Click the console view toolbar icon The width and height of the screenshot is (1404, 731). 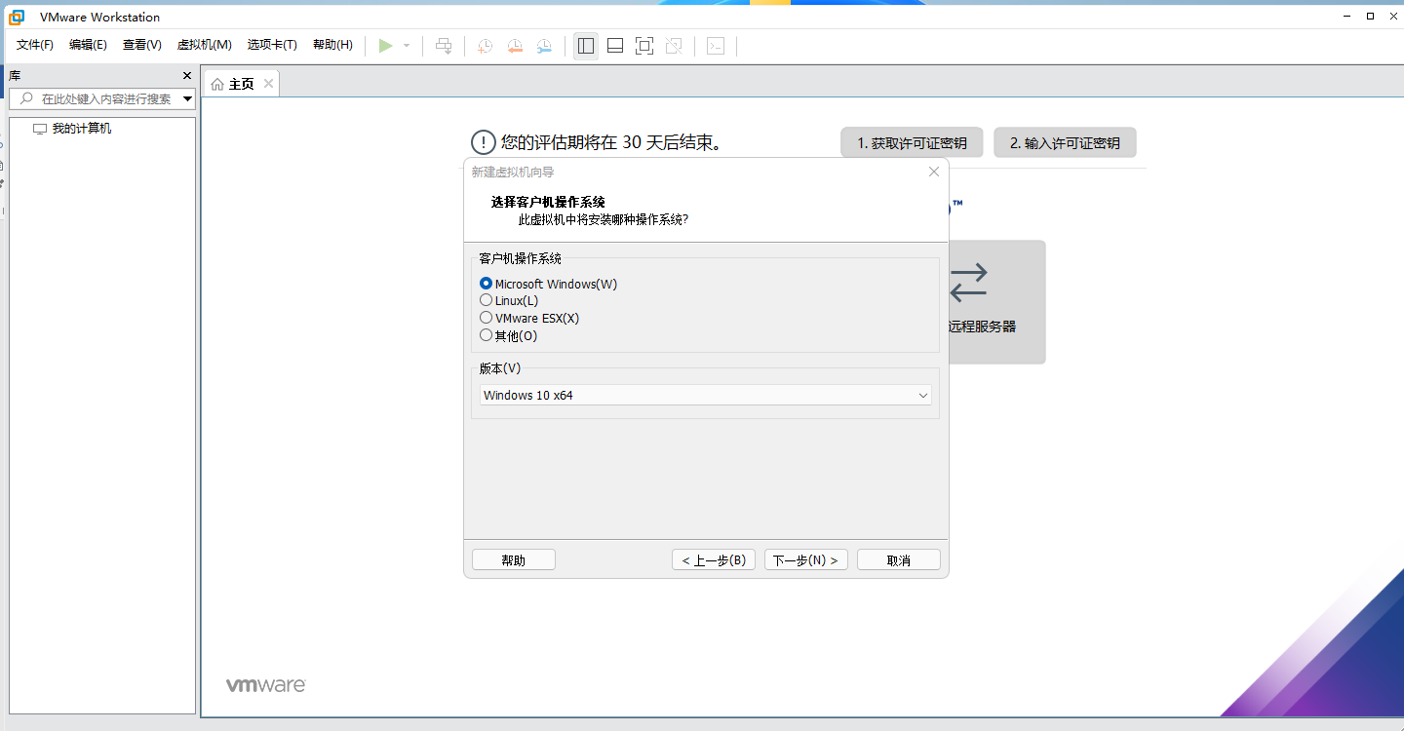pos(716,46)
